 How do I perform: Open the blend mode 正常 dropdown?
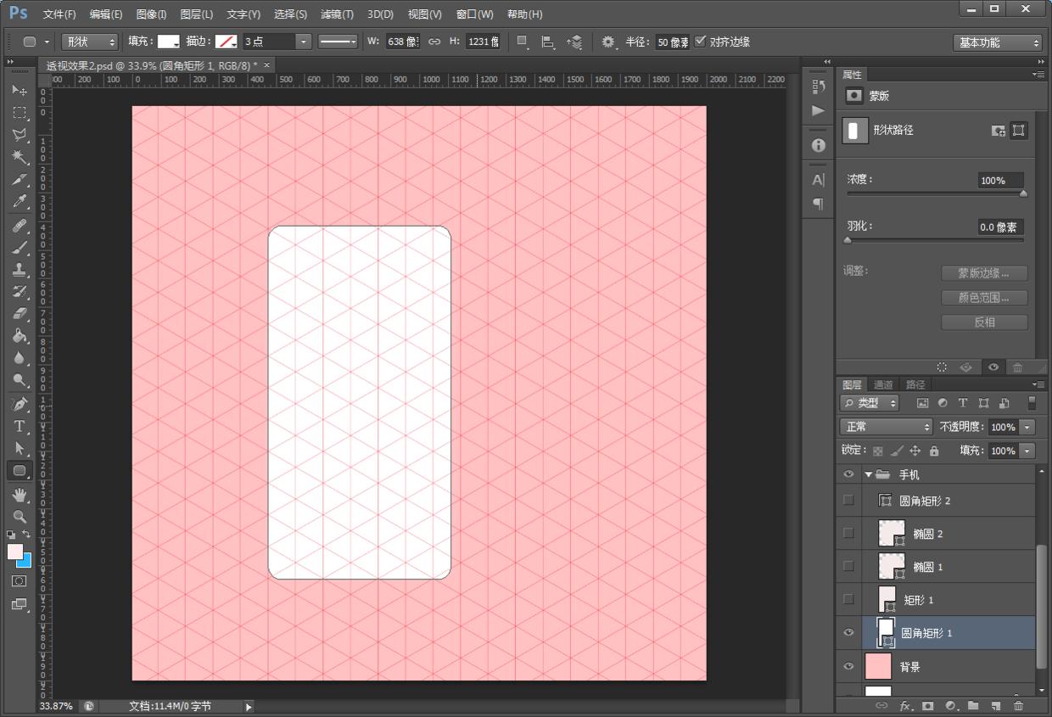tap(885, 427)
